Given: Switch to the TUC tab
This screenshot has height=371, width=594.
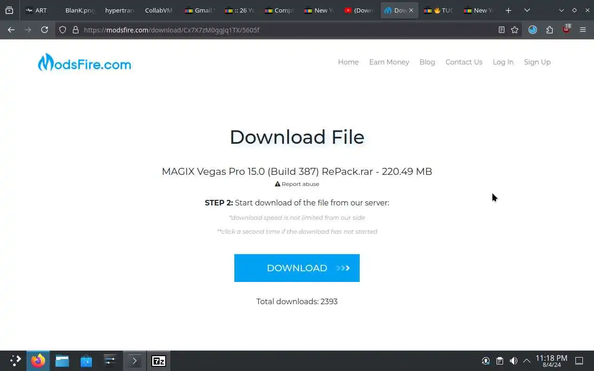Looking at the screenshot, I should 438,10.
